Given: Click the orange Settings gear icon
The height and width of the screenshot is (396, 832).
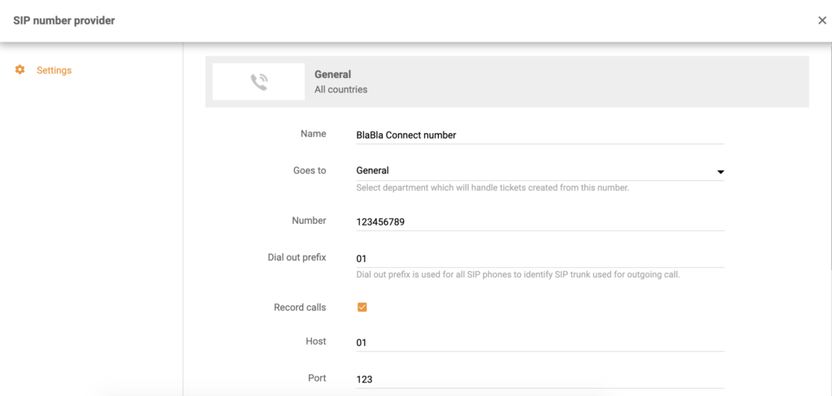Looking at the screenshot, I should 20,71.
